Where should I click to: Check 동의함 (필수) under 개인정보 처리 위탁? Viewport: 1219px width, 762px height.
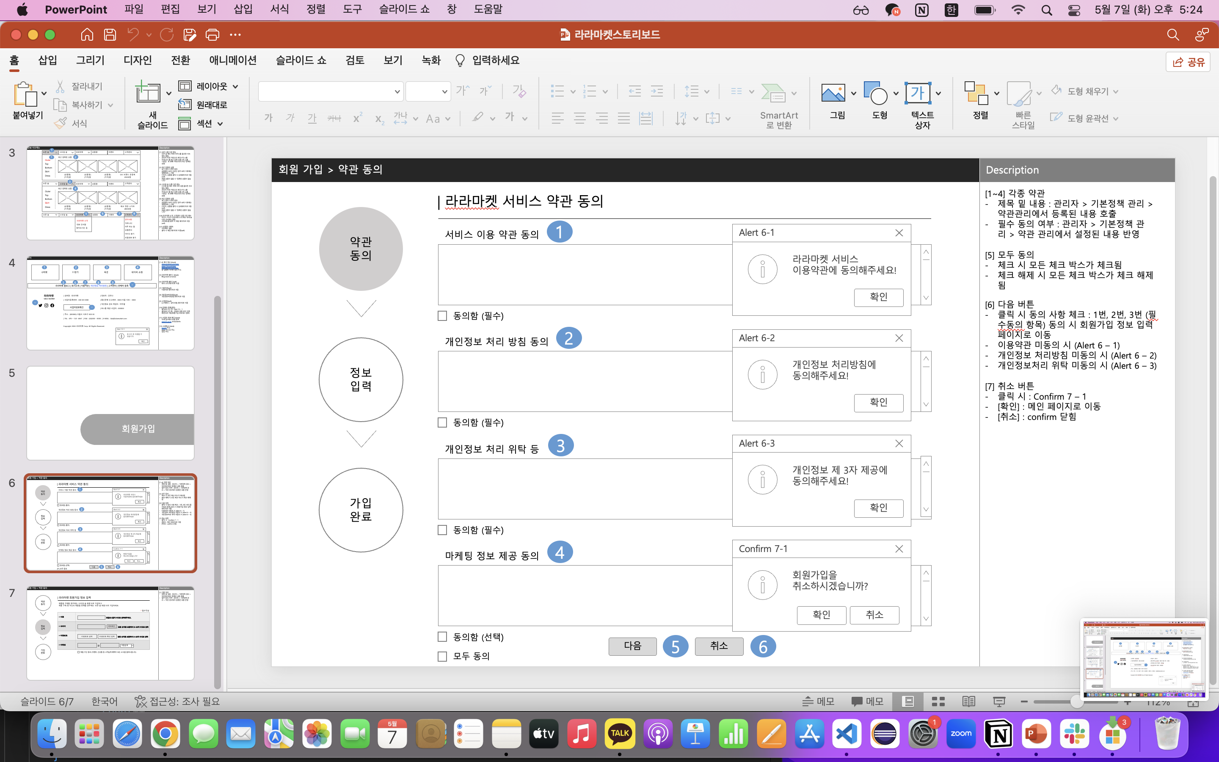coord(442,530)
